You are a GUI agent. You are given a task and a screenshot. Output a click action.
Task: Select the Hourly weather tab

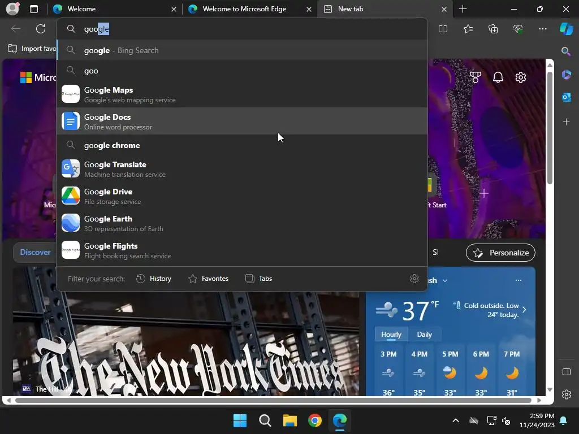point(391,335)
